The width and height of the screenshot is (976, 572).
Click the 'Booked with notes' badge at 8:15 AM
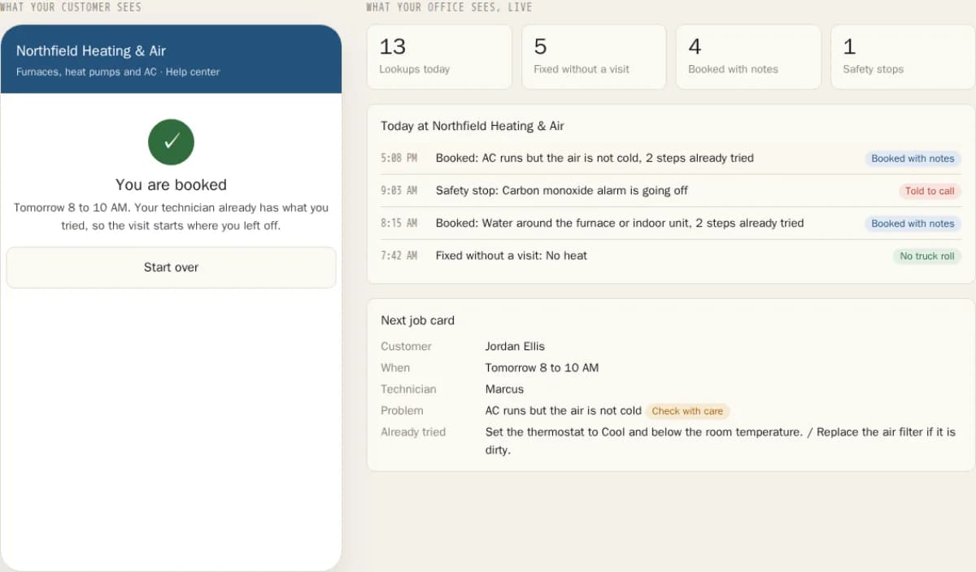pos(913,223)
